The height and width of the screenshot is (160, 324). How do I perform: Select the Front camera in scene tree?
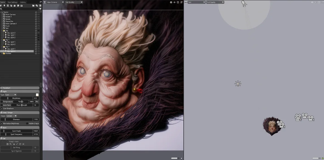click(7, 26)
